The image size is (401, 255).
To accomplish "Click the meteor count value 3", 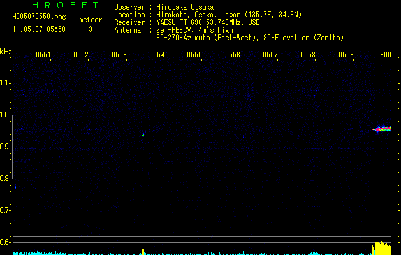I will tap(91, 29).
